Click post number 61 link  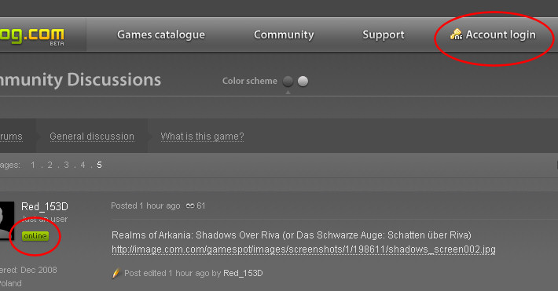201,206
